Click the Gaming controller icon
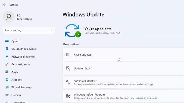 click(x=7, y=95)
